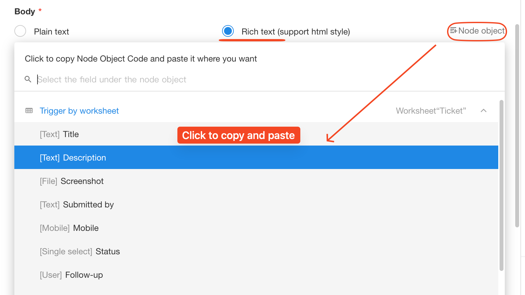Click the Node object insert icon

coord(453,31)
